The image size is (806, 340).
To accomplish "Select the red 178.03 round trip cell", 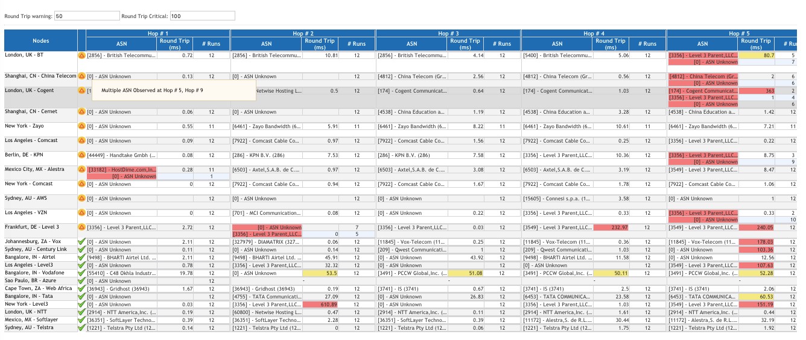I will (756, 242).
